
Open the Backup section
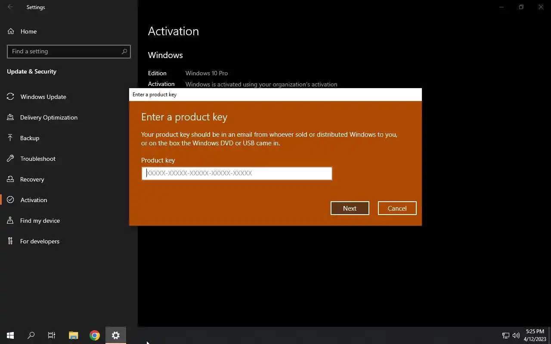pos(69,138)
